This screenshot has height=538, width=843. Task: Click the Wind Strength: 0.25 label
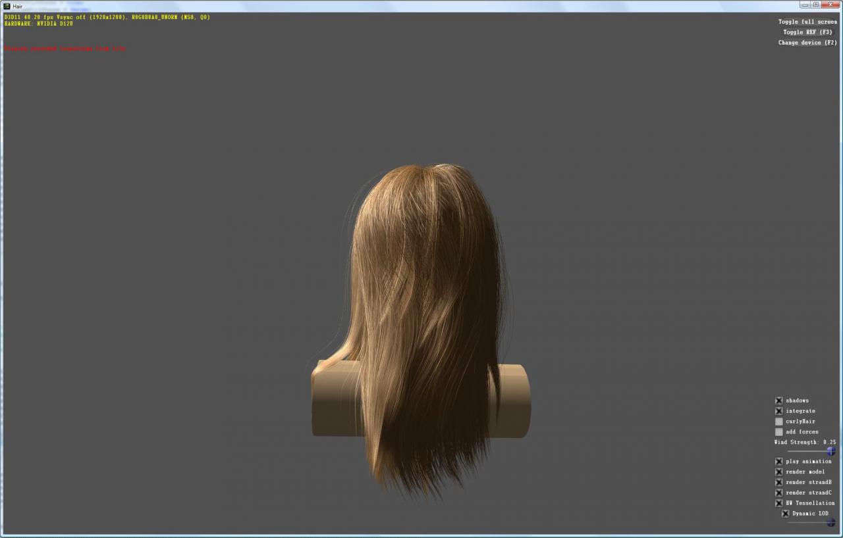805,443
